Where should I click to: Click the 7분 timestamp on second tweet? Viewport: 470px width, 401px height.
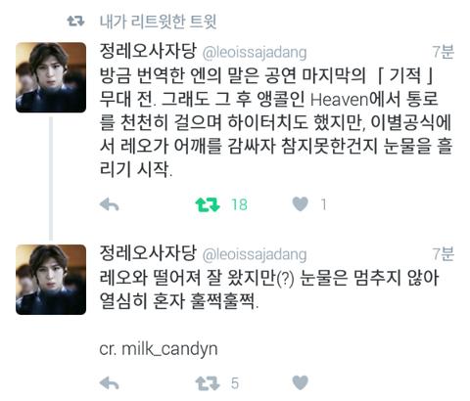pos(443,253)
